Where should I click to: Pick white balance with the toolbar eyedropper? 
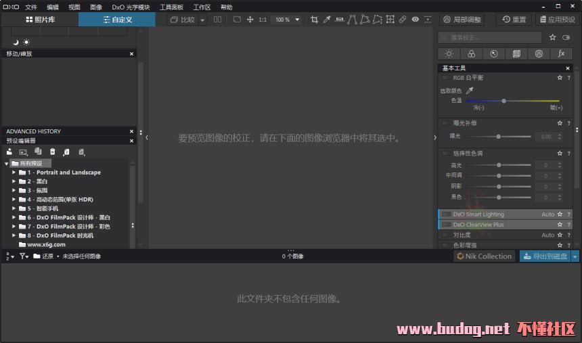point(327,20)
